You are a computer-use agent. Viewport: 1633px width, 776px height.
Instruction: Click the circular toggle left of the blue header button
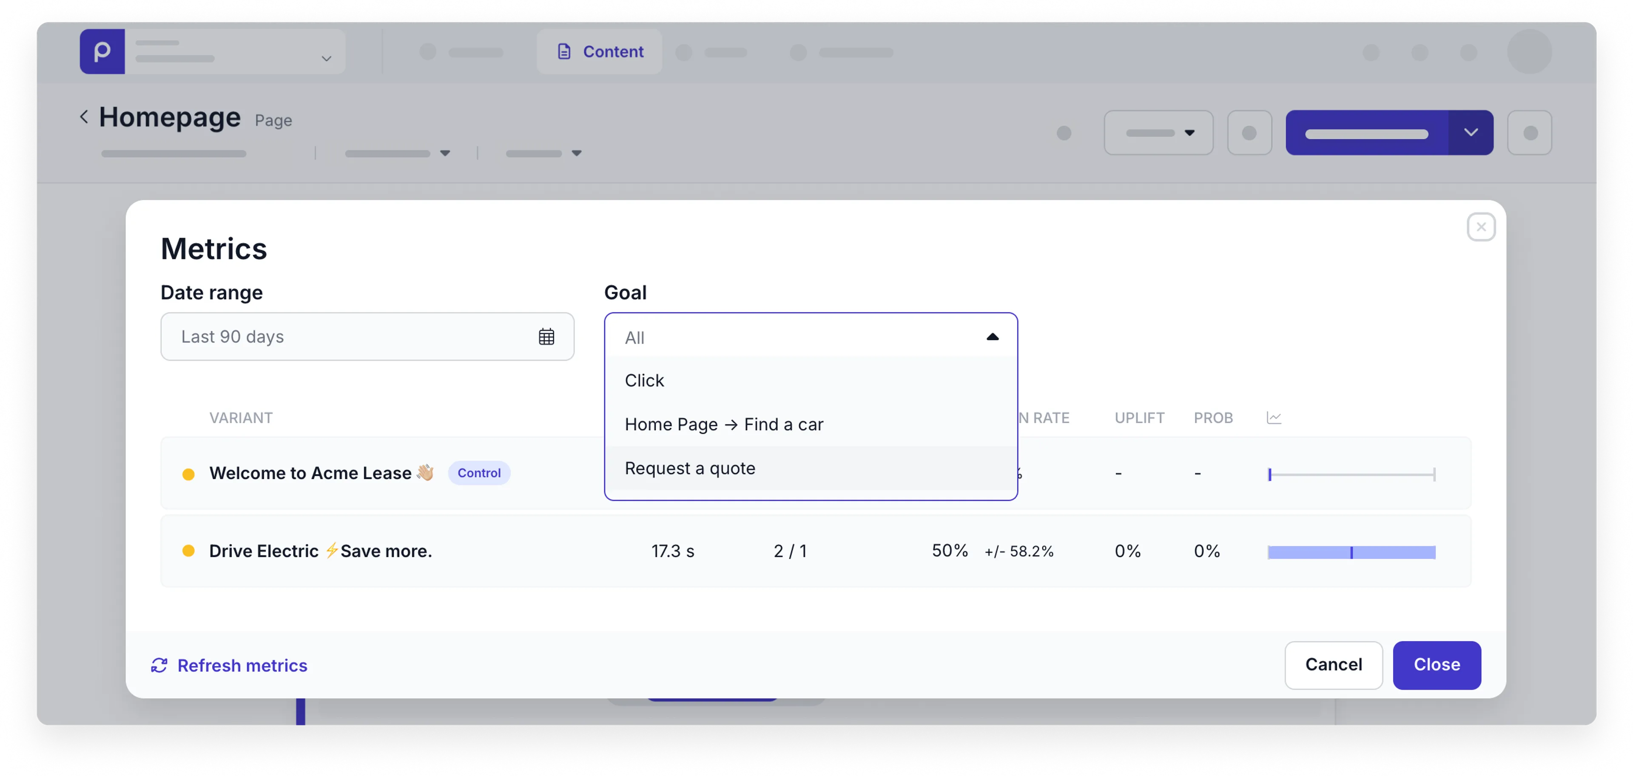click(1249, 133)
